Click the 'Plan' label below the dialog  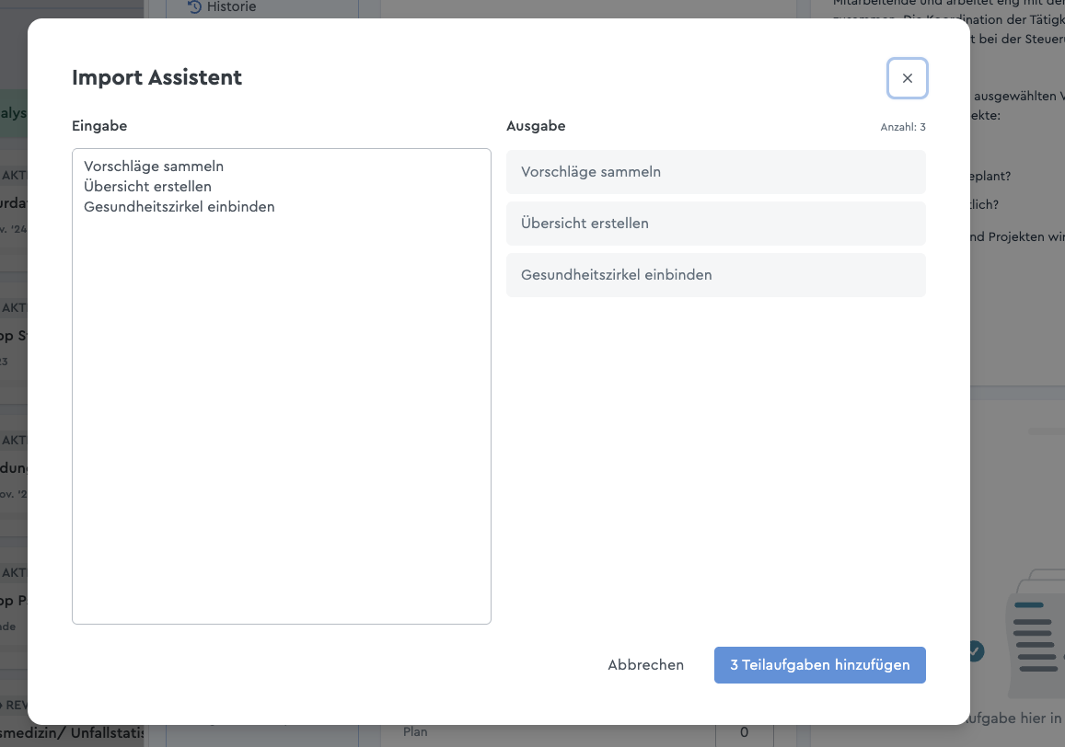[415, 732]
